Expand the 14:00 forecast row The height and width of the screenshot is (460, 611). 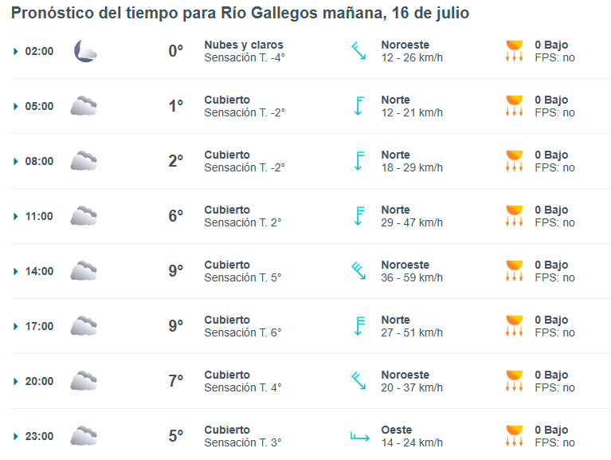click(x=15, y=272)
